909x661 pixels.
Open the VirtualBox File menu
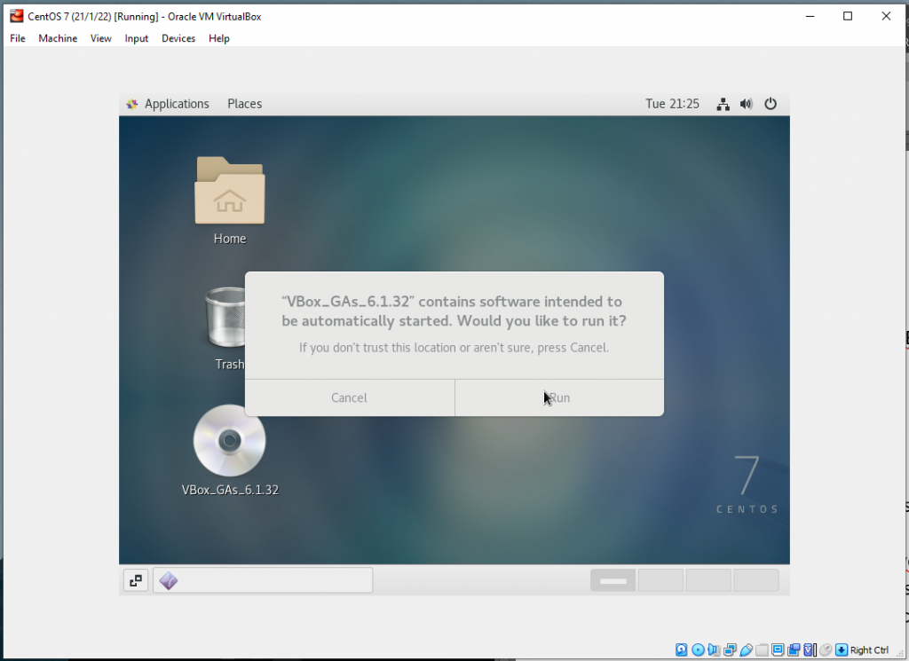tap(18, 38)
